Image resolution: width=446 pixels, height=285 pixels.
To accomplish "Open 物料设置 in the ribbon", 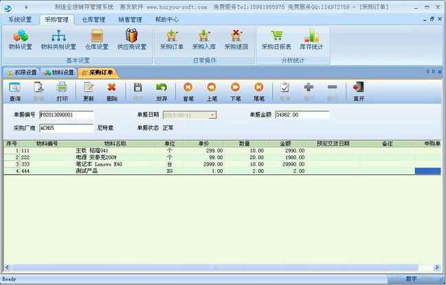I will 20,40.
